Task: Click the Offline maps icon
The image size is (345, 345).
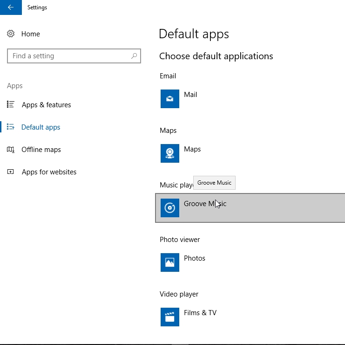Action: click(11, 149)
